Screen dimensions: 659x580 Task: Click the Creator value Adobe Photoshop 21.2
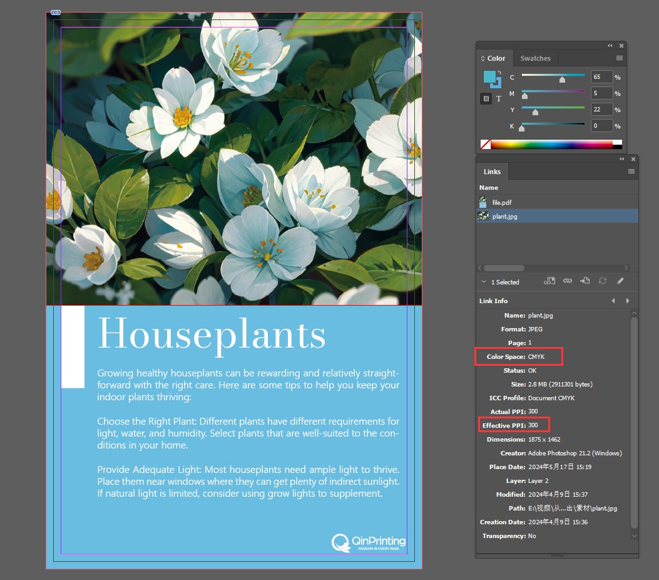pos(575,453)
